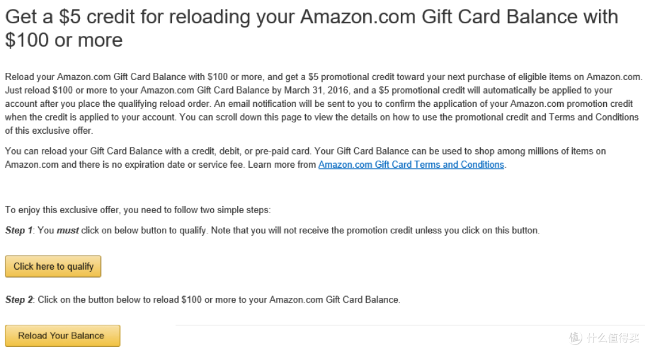Viewport: 645px width, 351px height.
Task: Click the bold italic "Step 1" label
Action: tap(19, 230)
